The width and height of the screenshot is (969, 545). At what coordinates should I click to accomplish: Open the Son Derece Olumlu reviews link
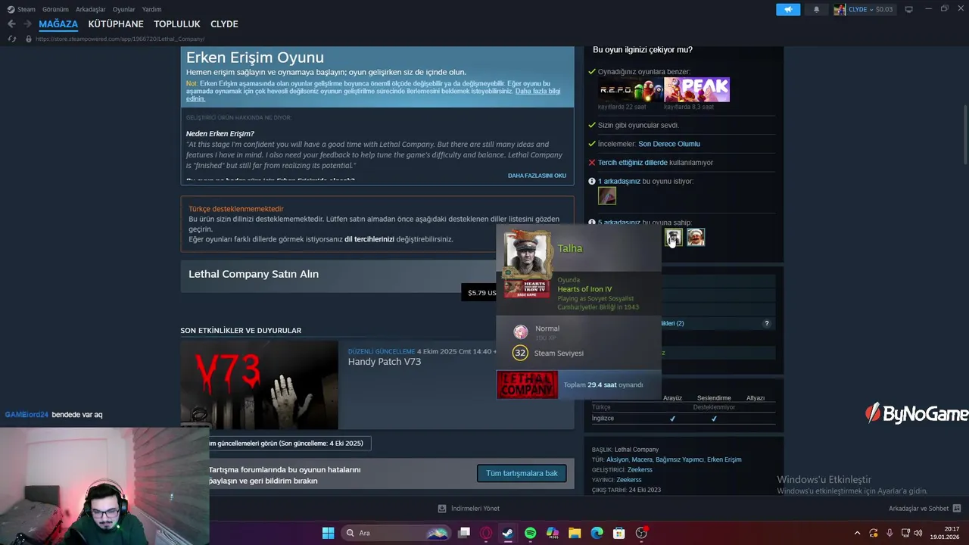669,144
